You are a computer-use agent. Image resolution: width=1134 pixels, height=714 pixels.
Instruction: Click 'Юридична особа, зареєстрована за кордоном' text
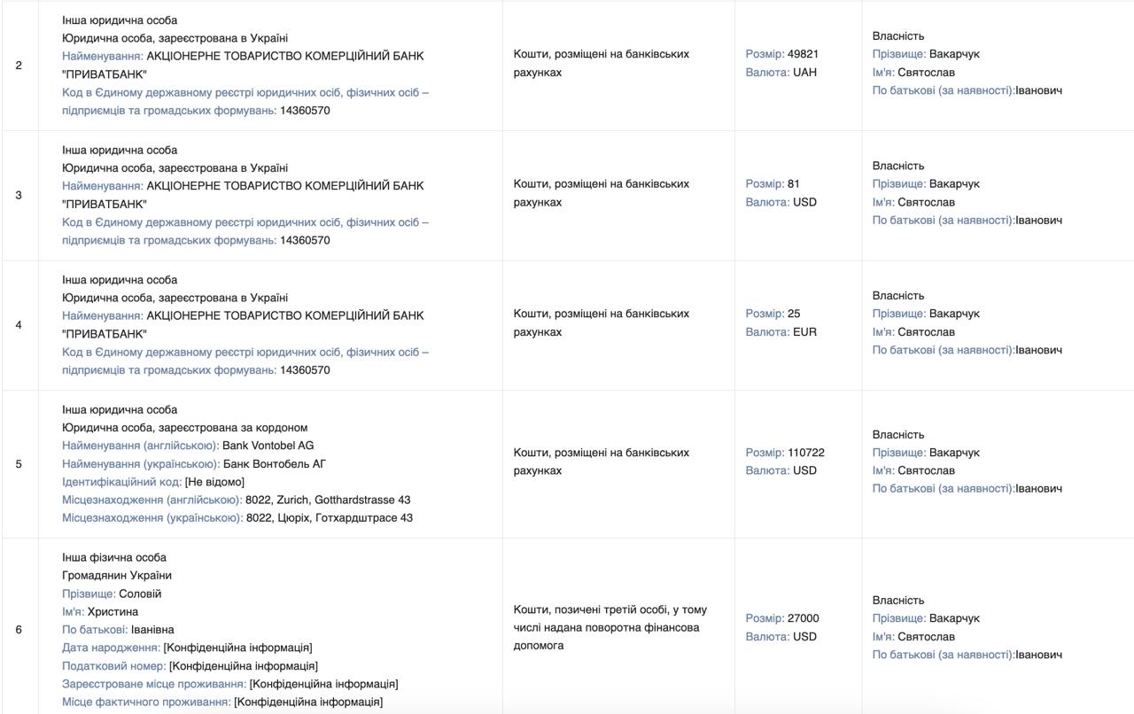(185, 428)
